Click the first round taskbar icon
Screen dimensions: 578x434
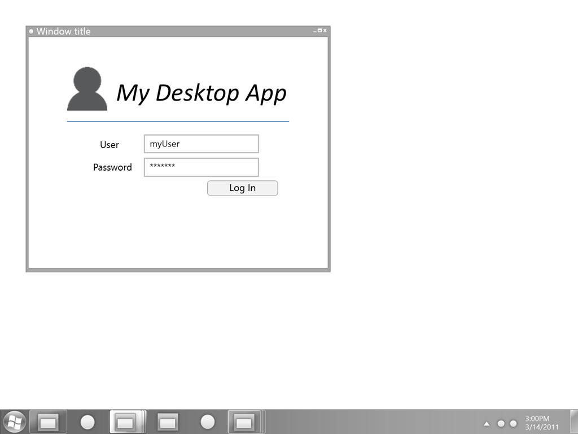click(87, 422)
